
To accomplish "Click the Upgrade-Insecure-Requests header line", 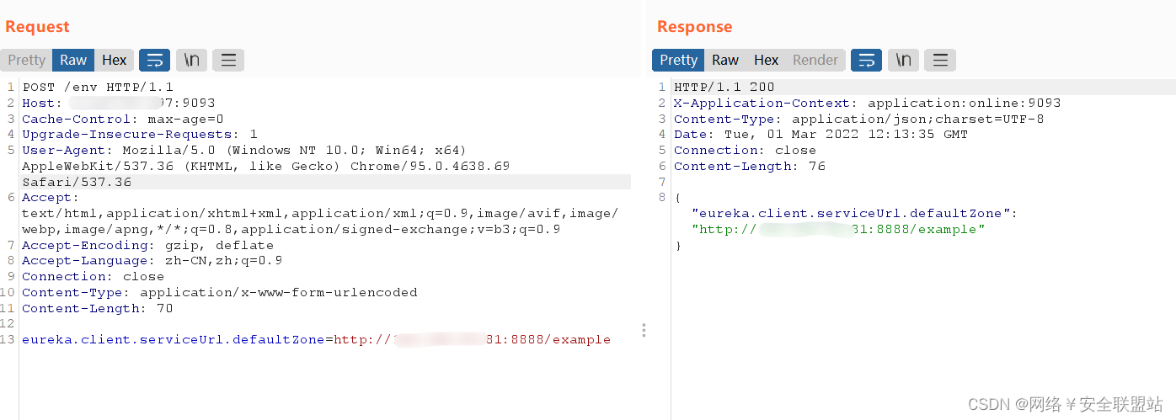I will 140,135.
